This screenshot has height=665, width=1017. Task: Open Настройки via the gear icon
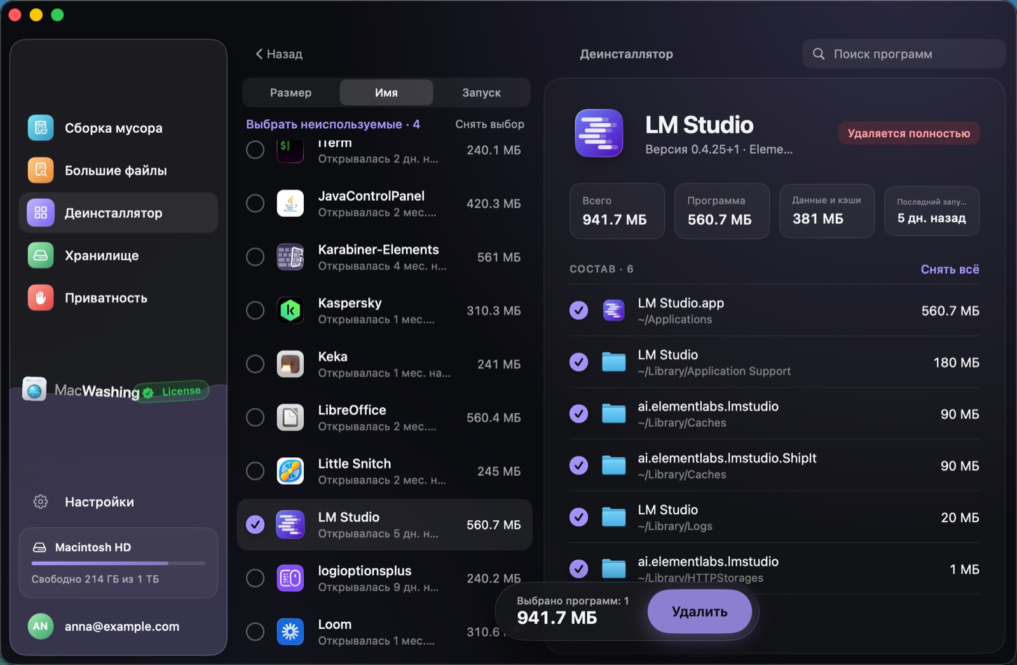click(x=41, y=502)
